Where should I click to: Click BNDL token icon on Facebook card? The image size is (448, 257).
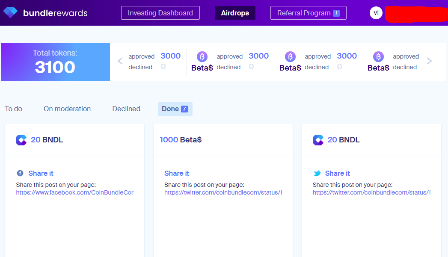(x=21, y=140)
